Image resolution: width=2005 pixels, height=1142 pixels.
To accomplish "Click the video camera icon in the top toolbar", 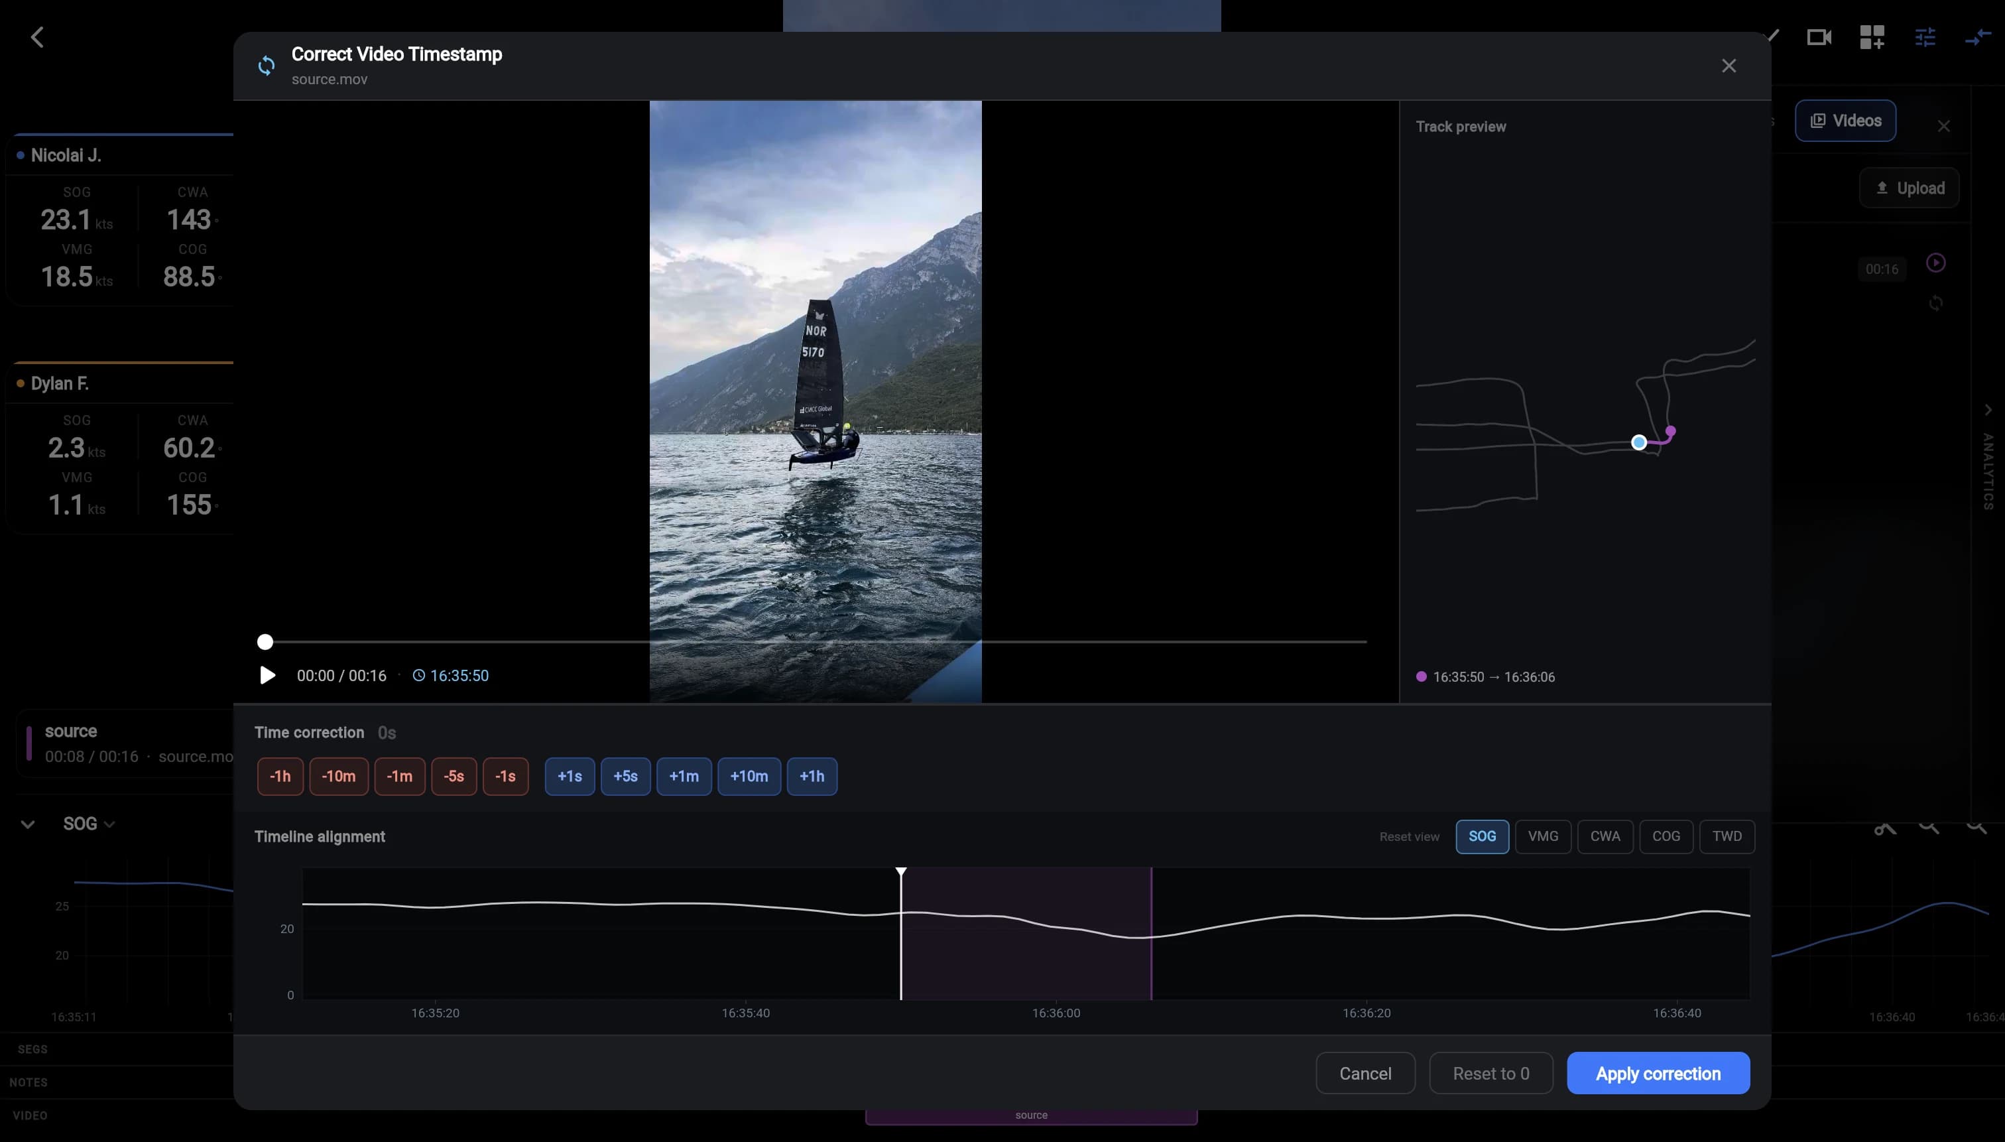I will click(1819, 37).
